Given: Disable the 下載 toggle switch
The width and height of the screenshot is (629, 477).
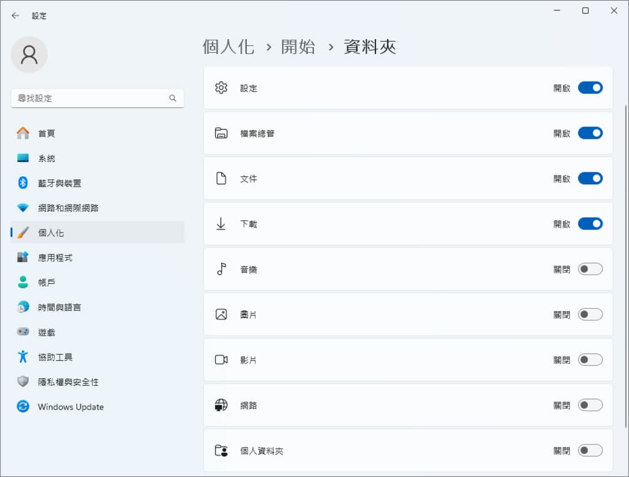Looking at the screenshot, I should pyautogui.click(x=590, y=223).
